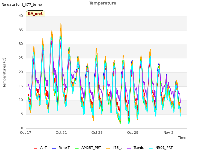This screenshot has width=206, height=154.
Task: Toggle li75_t legend entry
Action: pos(114,148)
